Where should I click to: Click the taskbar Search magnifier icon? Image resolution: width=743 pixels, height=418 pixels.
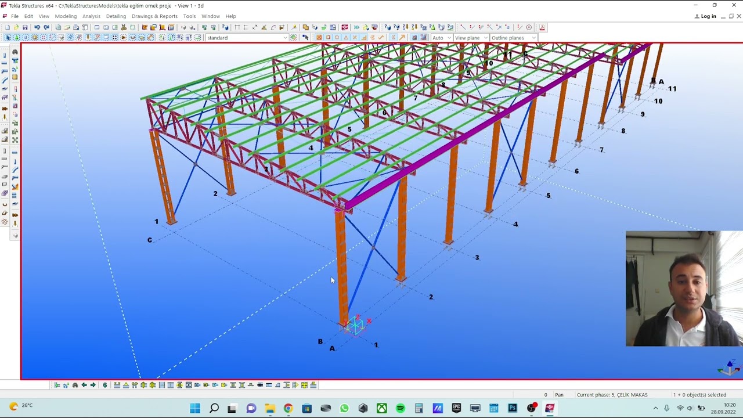[214, 408]
